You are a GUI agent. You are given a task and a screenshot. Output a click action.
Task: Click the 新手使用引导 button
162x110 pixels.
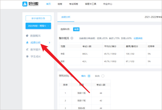point(38,19)
